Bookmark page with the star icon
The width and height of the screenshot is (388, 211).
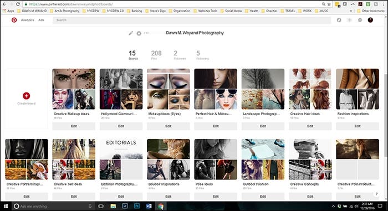pos(329,4)
